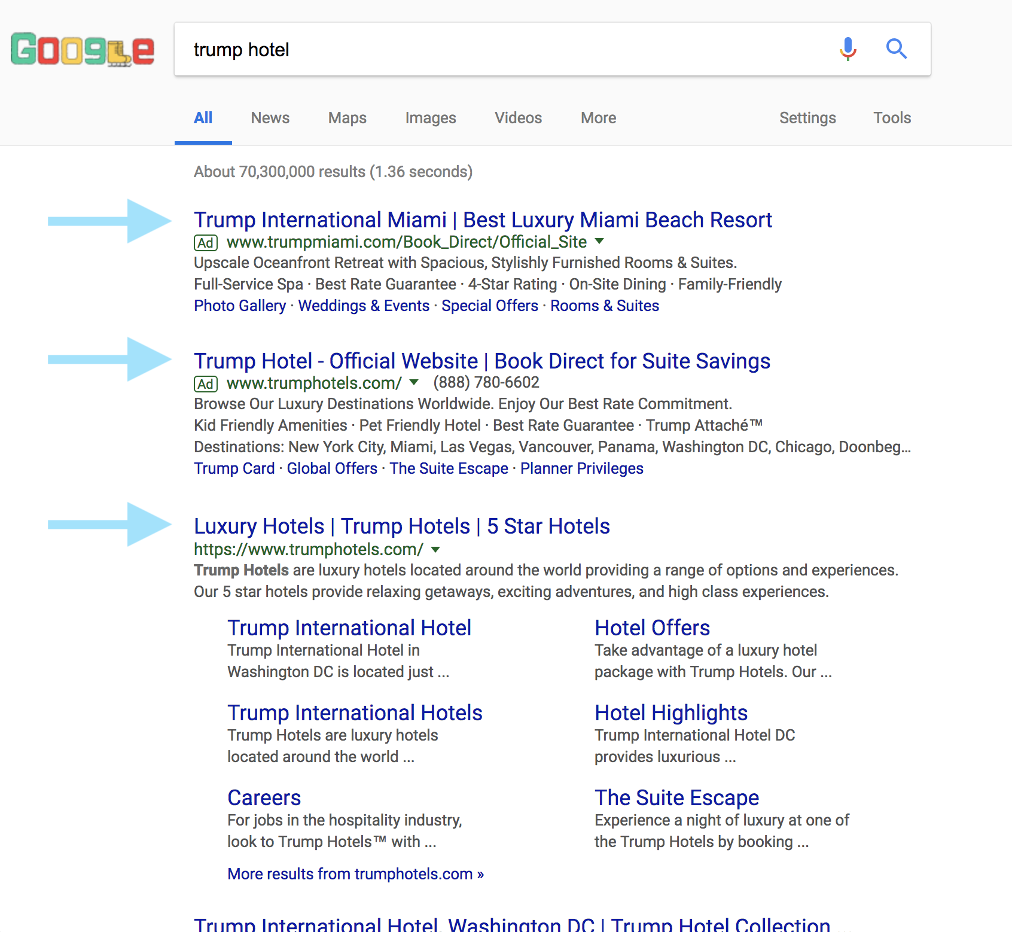This screenshot has height=932, width=1012.
Task: Start voice search with microphone icon
Action: (x=848, y=49)
